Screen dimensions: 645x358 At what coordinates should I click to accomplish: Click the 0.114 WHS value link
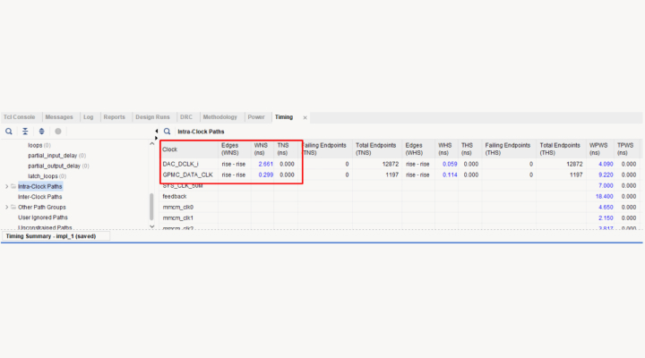tap(450, 175)
